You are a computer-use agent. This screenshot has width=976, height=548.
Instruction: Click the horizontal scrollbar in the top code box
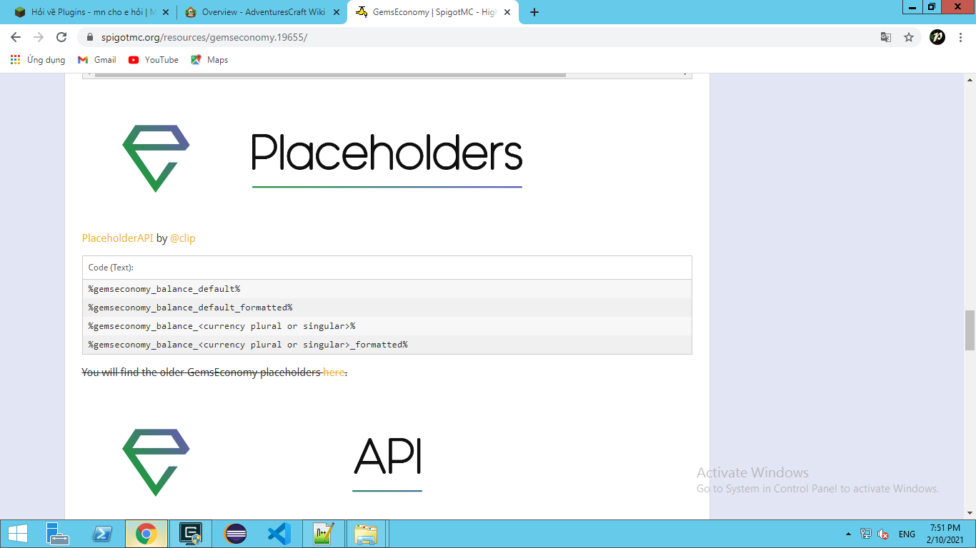coord(330,74)
